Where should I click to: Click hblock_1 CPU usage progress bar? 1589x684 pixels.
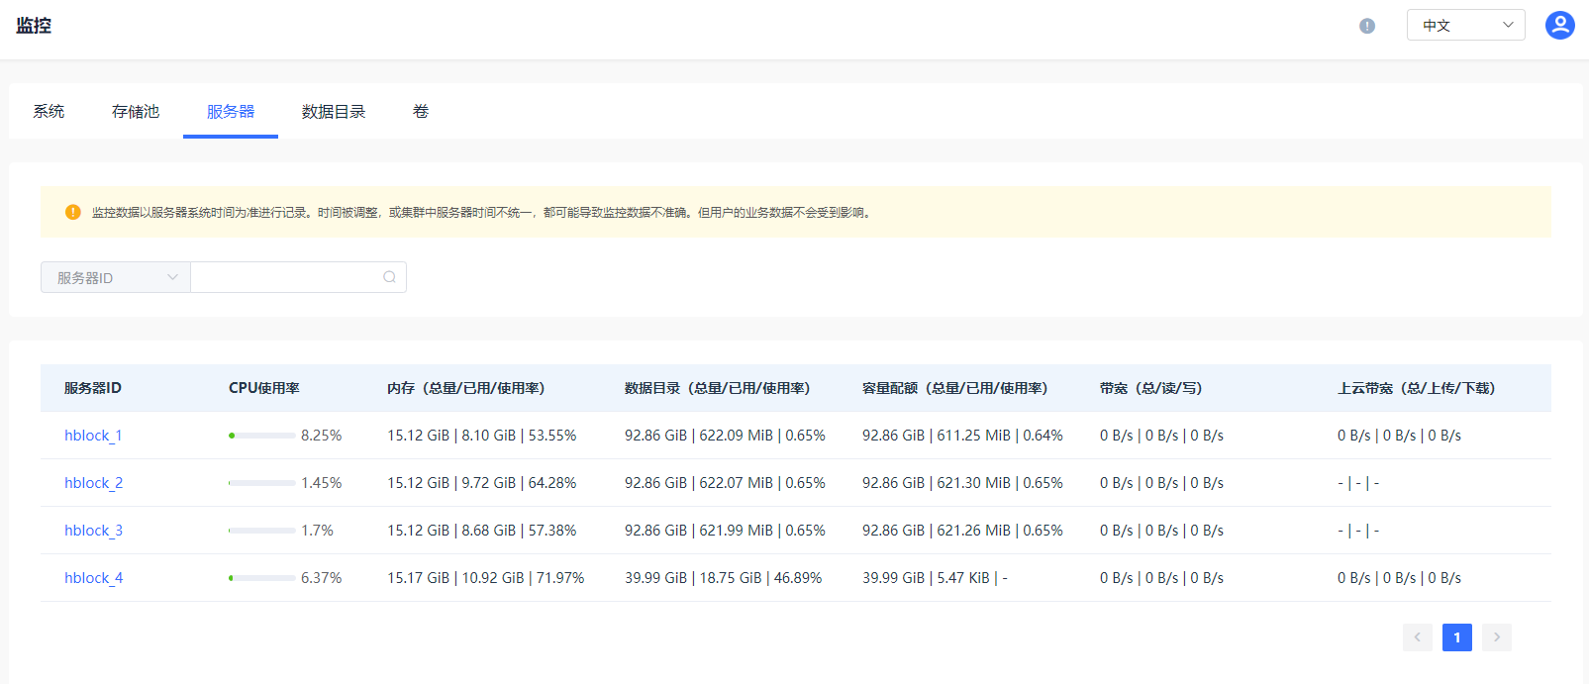pos(261,436)
